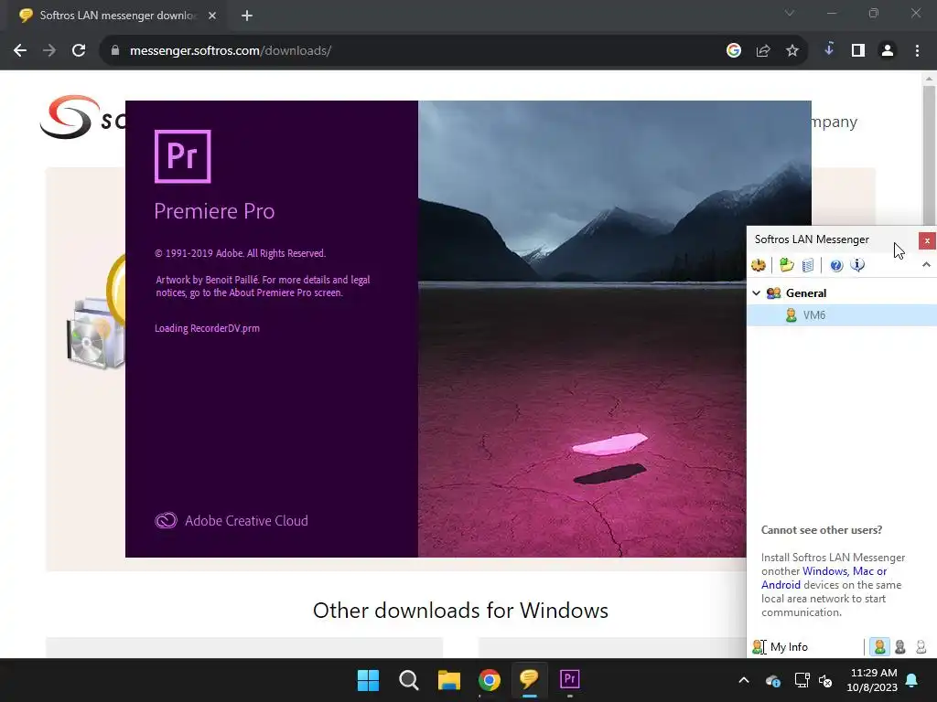Open network status tray icon
The height and width of the screenshot is (702, 937).
(x=802, y=680)
